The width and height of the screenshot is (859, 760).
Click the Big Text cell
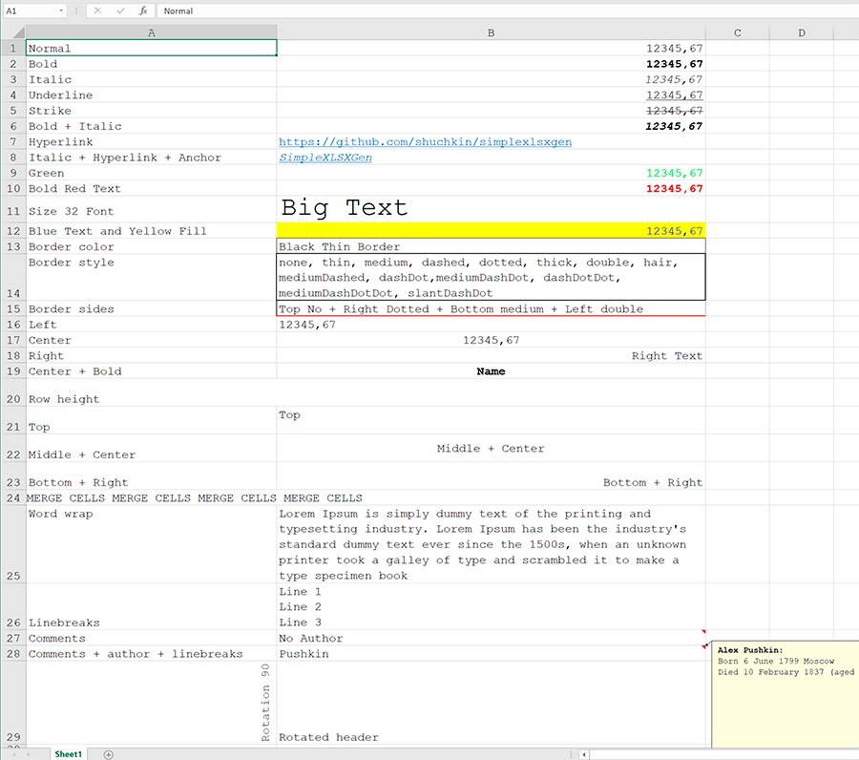tap(491, 208)
